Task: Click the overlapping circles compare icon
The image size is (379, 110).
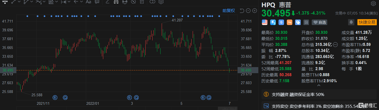Action: (x=152, y=2)
